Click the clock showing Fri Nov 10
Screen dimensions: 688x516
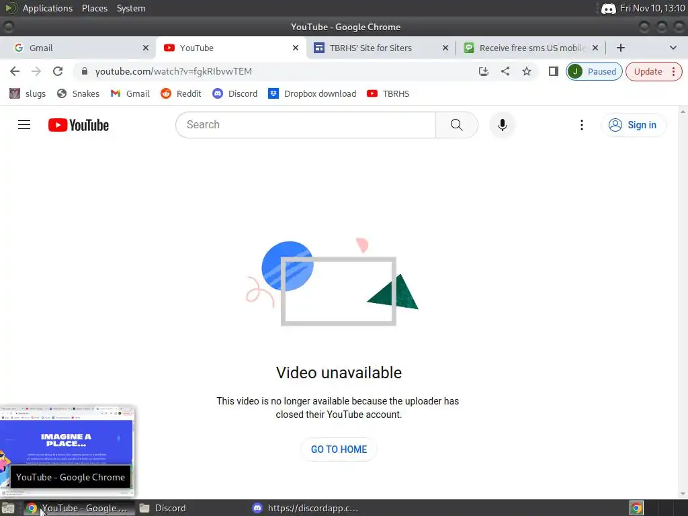[652, 8]
